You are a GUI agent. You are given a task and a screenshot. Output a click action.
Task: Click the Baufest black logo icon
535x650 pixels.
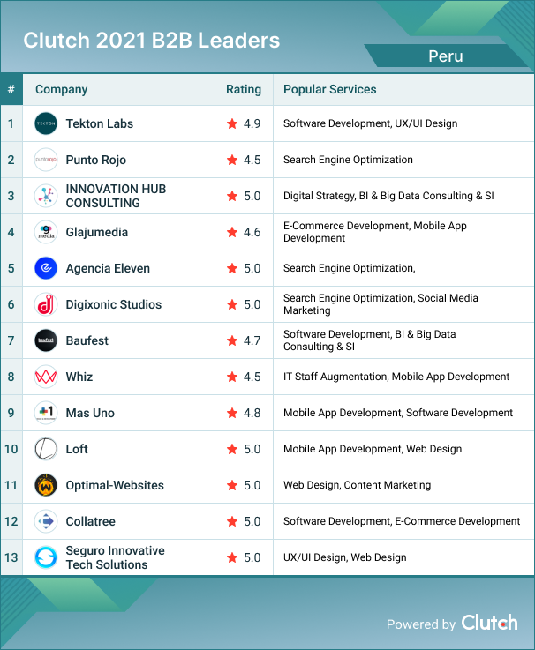point(46,340)
